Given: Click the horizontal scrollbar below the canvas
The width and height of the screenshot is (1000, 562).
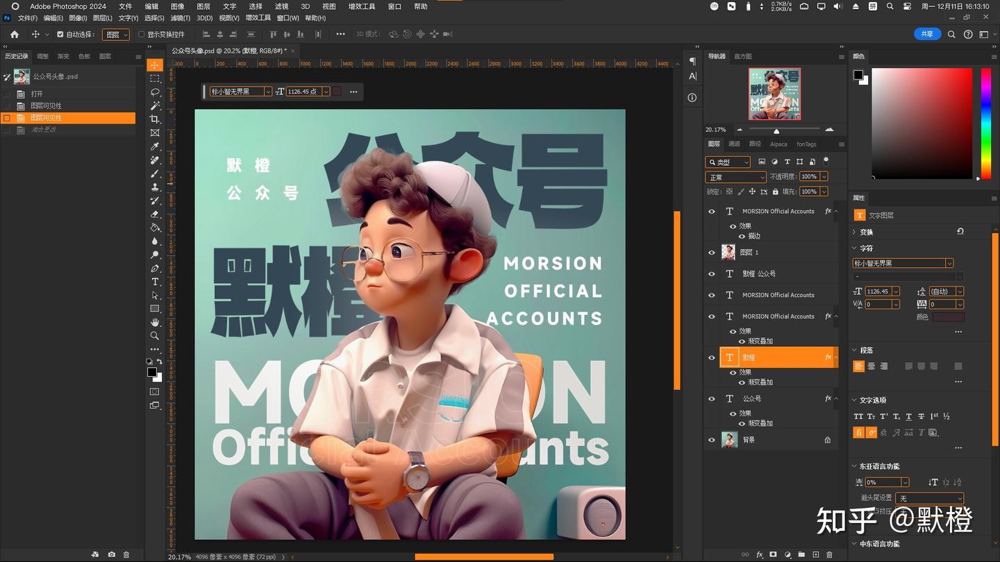Looking at the screenshot, I should click(483, 556).
